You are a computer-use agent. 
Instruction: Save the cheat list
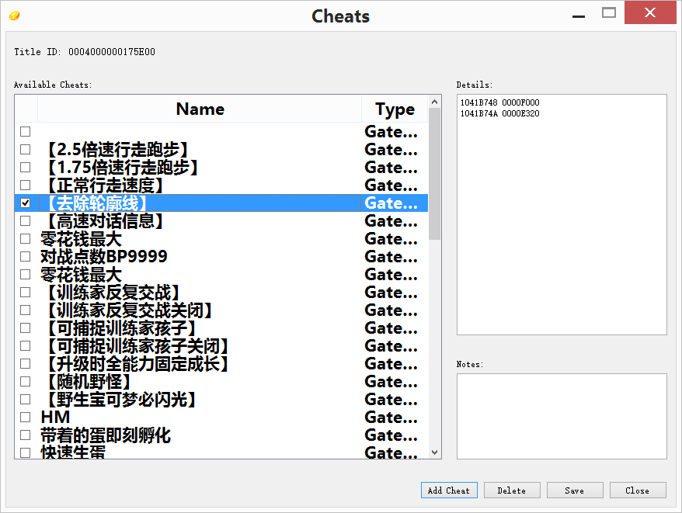pyautogui.click(x=575, y=490)
